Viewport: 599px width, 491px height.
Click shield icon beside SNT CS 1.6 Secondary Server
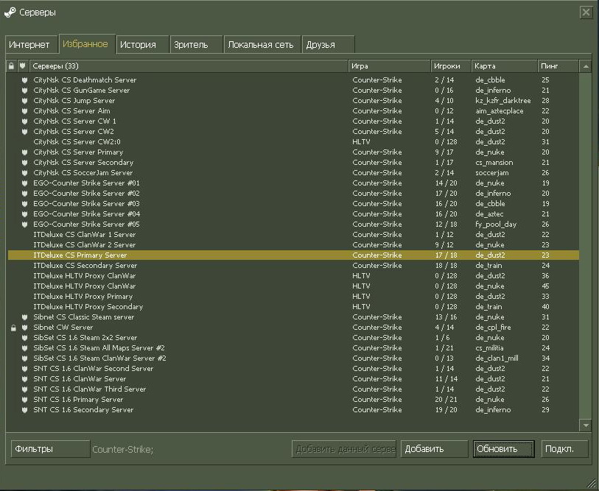(x=25, y=410)
